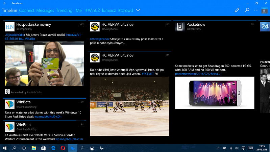
Task: Click the volume speaker tray icon
Action: tap(237, 148)
